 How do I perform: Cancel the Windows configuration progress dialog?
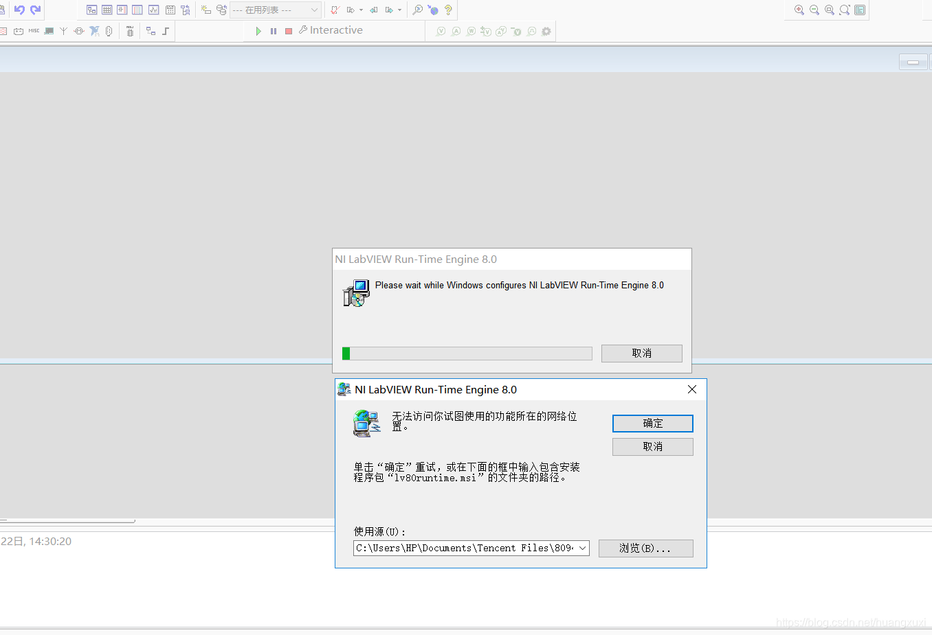pyautogui.click(x=641, y=353)
